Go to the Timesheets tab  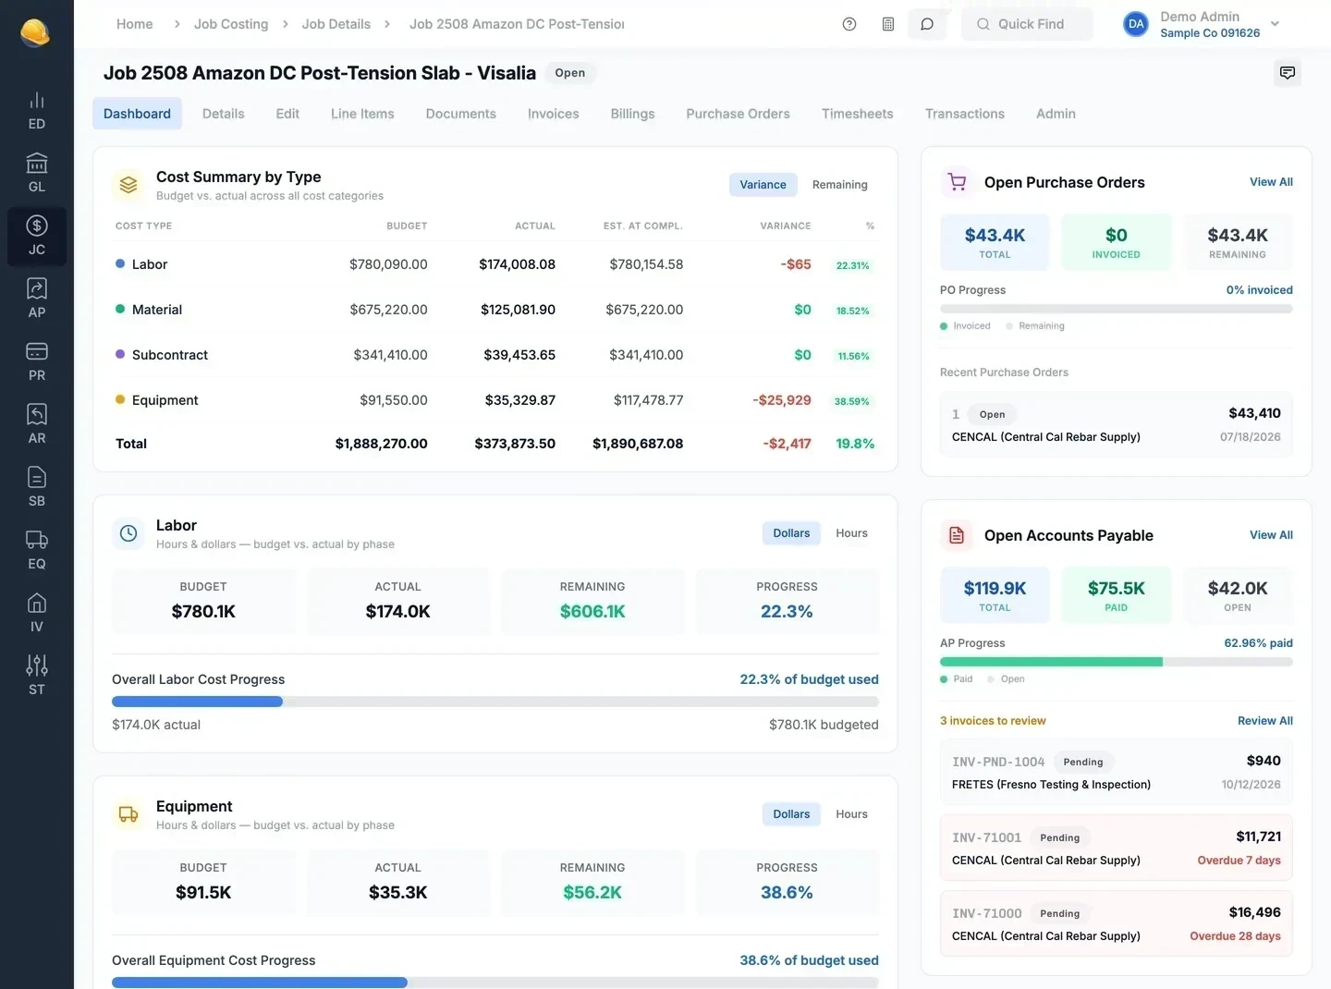(857, 114)
